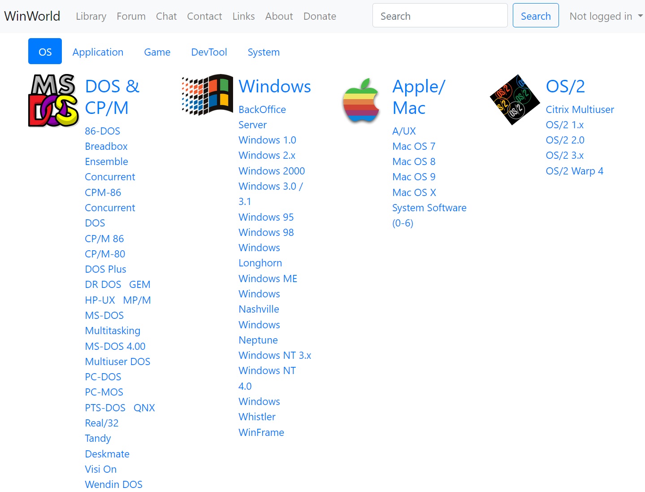Click the MS-DOS logo image

(x=54, y=100)
